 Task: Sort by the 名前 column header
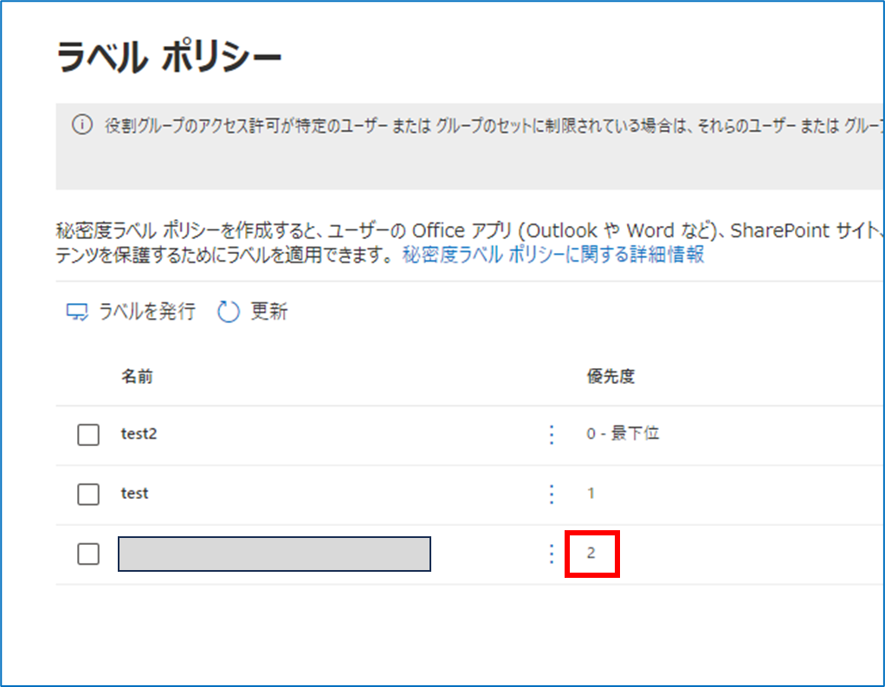click(137, 376)
